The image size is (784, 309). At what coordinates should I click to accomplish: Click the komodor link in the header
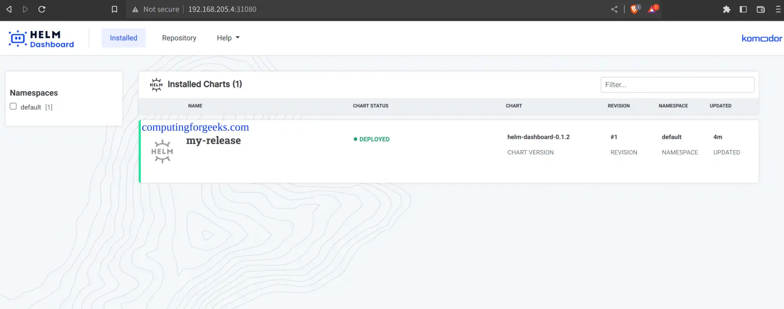pos(761,38)
